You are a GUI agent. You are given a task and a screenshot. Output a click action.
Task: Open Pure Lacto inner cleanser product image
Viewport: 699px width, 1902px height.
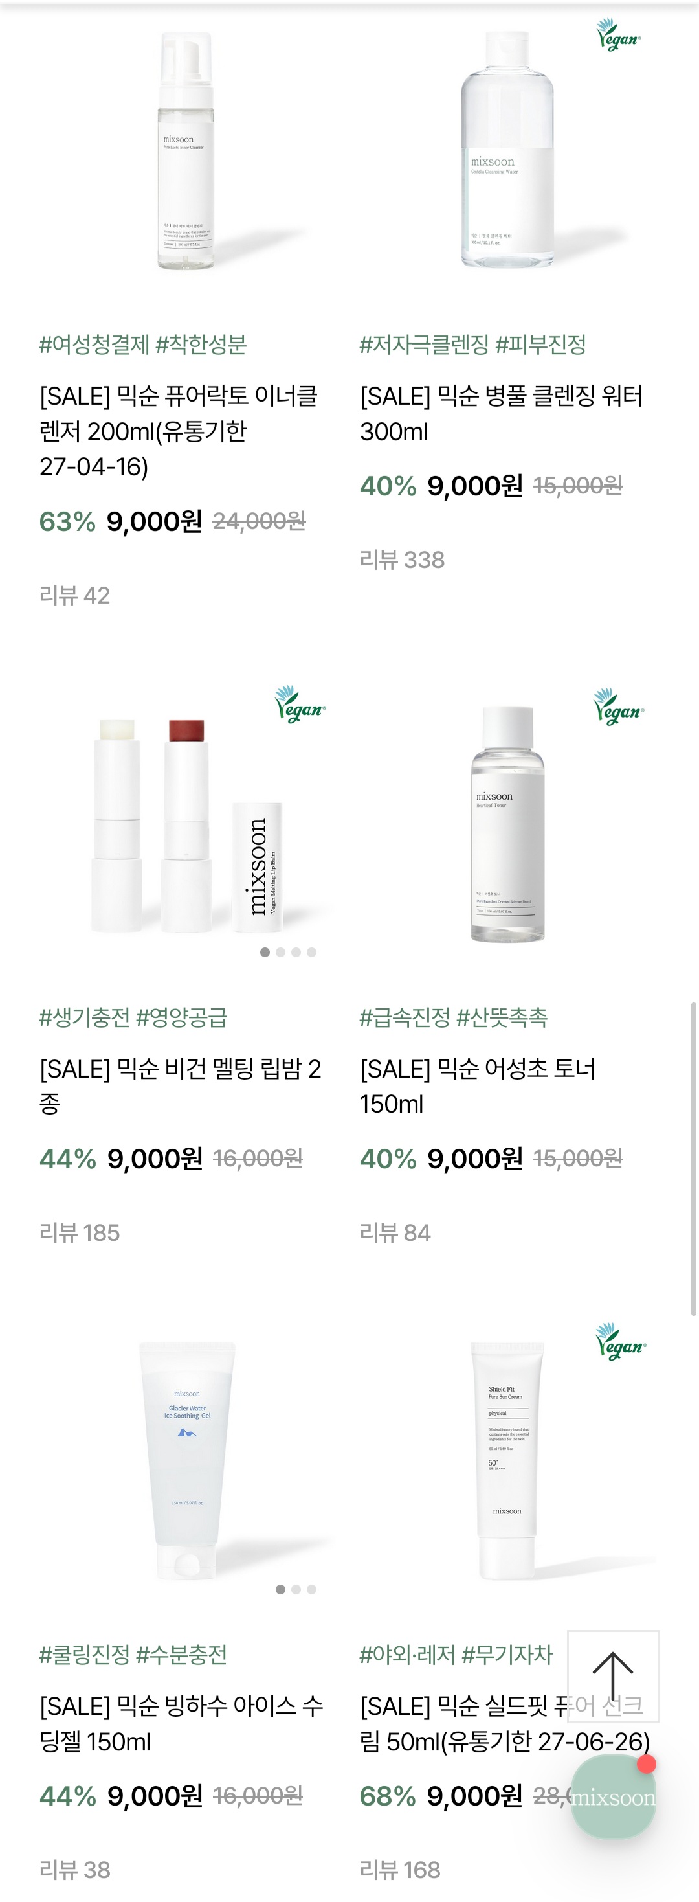[186, 151]
